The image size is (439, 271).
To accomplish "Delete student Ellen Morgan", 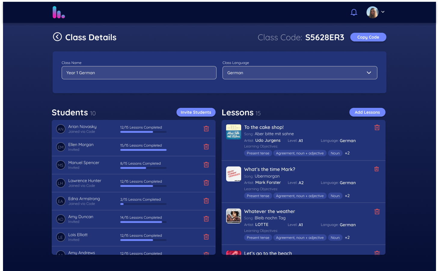I will 206,147.
